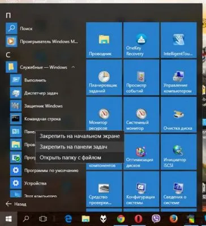The image size is (206, 226).
Task: Click the Windows Start button
Action: coord(8,219)
